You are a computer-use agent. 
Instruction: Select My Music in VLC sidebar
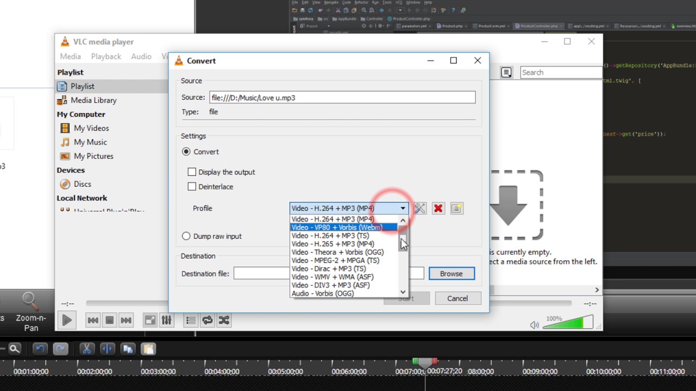pos(90,142)
